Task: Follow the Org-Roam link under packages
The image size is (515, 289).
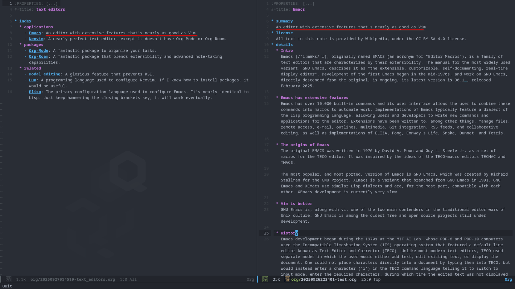Action: (38, 56)
